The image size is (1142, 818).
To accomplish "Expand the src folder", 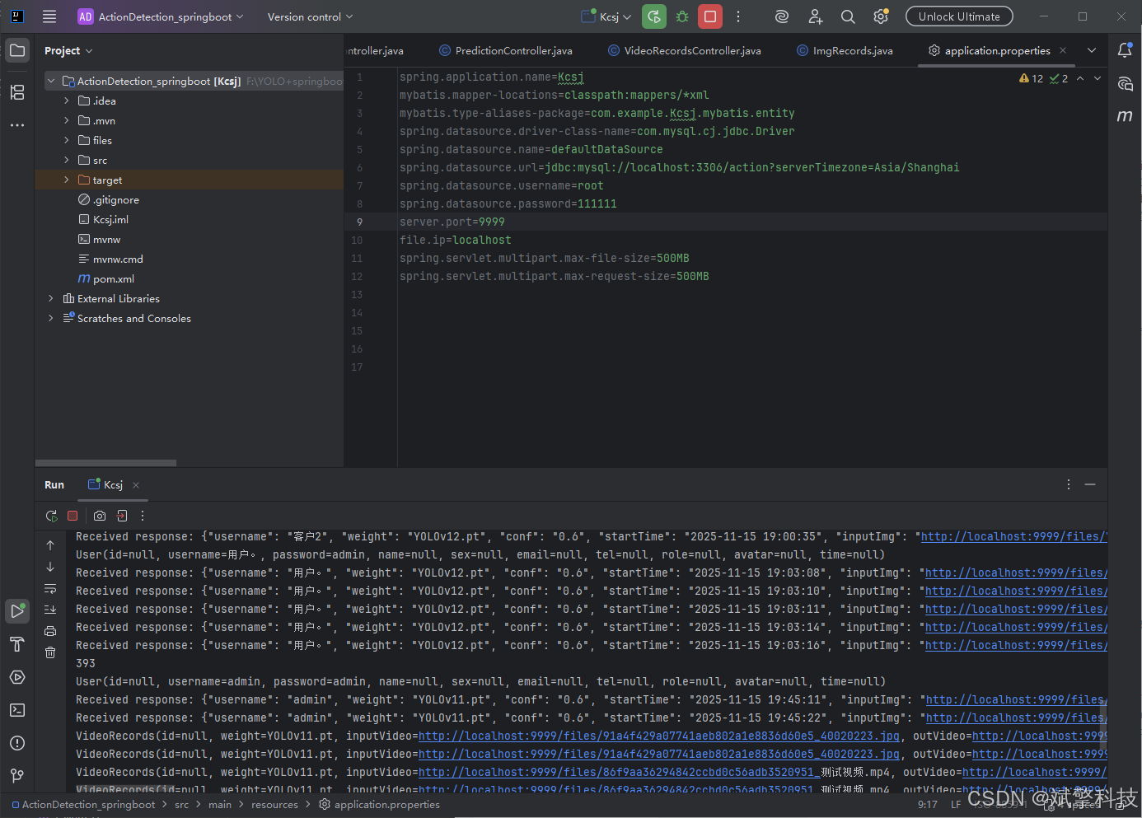I will pyautogui.click(x=67, y=161).
